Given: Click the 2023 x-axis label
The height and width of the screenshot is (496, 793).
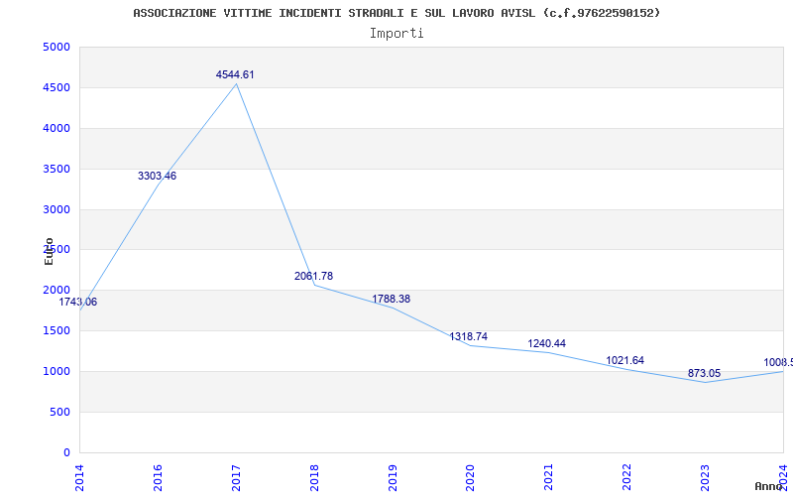Looking at the screenshot, I should click(x=706, y=477).
